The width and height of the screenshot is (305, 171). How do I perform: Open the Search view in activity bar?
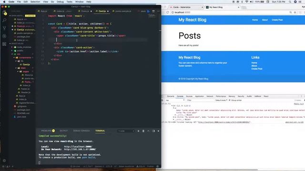point(4,20)
